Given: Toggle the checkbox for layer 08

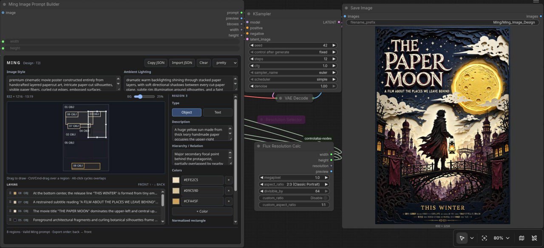Looking at the screenshot, I should (15, 193).
